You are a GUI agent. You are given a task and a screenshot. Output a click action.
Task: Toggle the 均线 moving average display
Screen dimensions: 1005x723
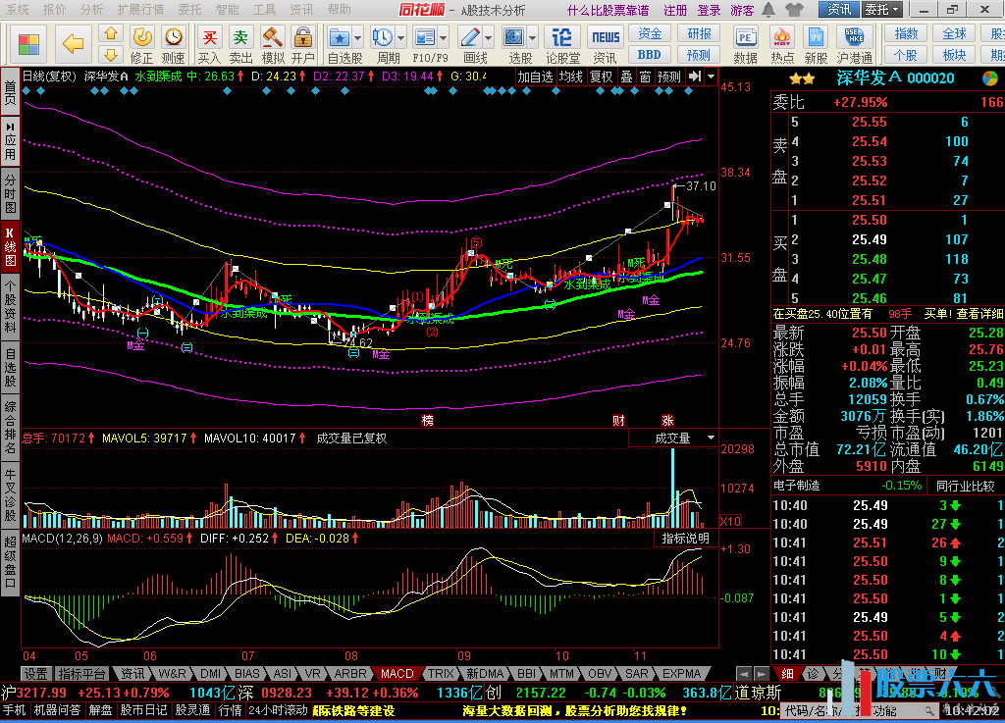click(570, 77)
